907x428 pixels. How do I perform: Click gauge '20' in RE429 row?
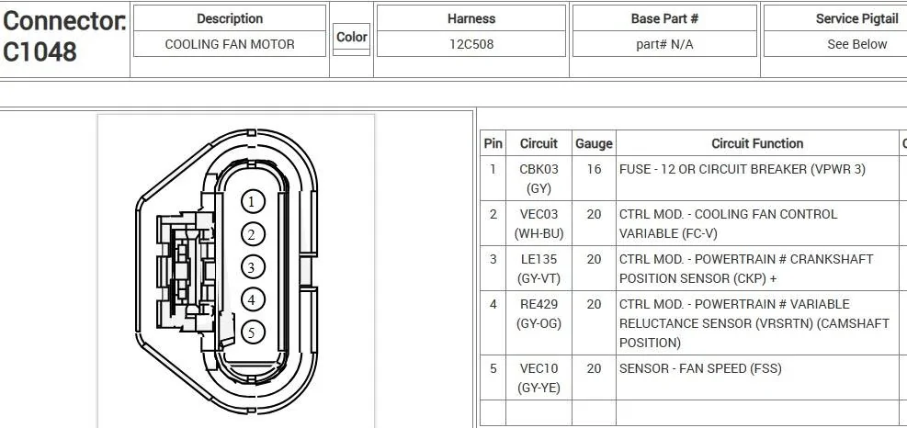coord(594,305)
